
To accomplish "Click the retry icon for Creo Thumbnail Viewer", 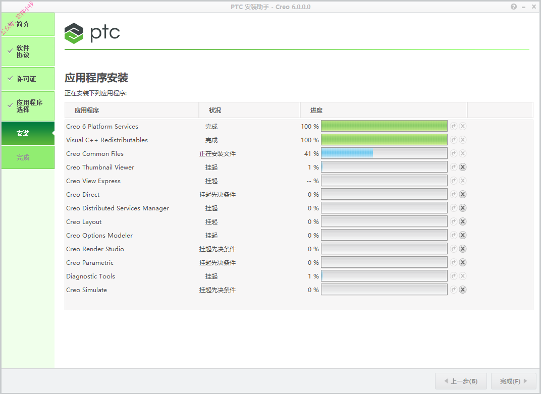I will (x=454, y=167).
